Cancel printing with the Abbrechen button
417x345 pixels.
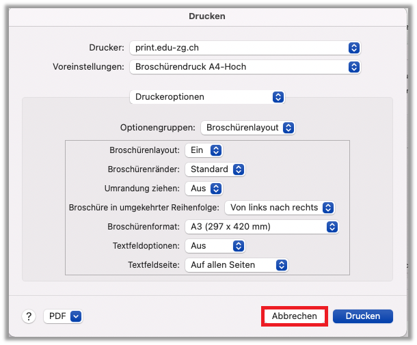(x=295, y=316)
